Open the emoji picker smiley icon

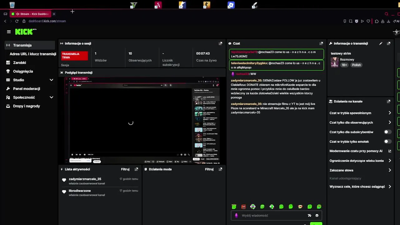point(317,215)
